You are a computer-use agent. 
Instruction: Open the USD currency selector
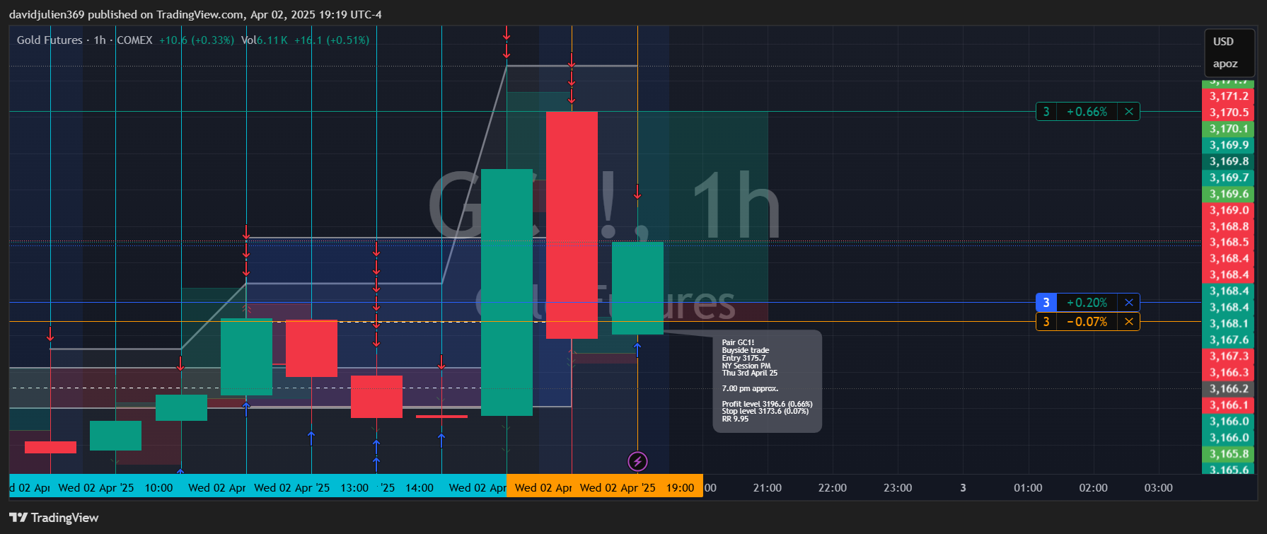[1224, 42]
